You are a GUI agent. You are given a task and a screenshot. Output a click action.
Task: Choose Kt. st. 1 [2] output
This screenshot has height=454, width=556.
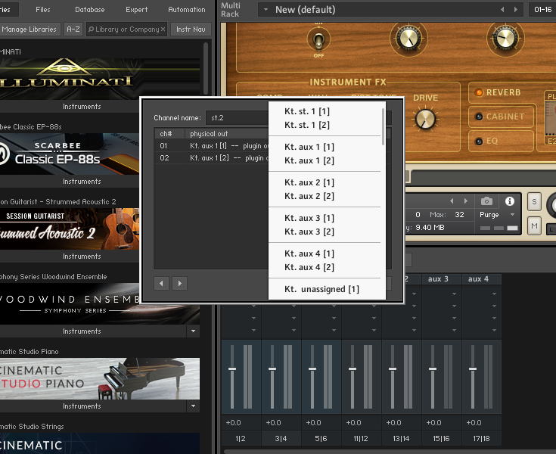click(306, 125)
